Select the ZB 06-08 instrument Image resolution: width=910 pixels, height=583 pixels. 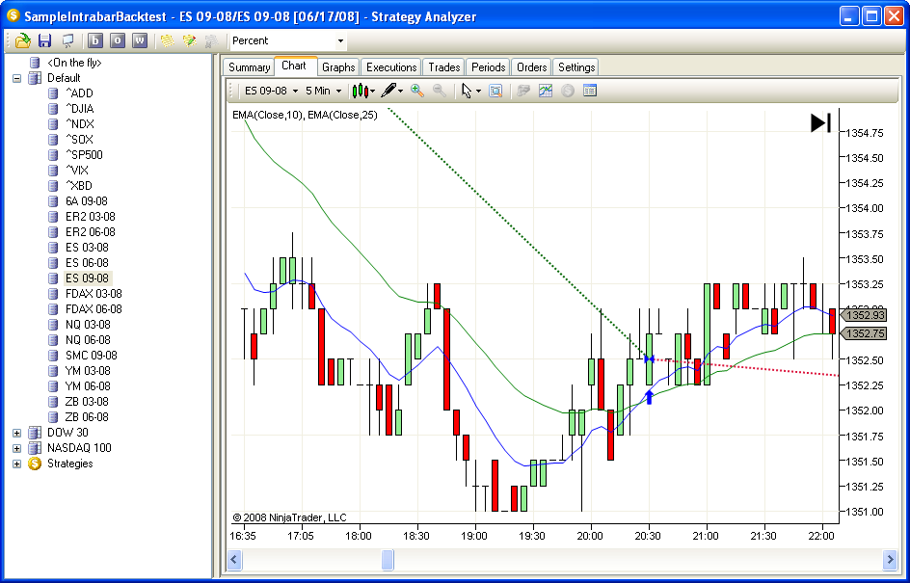point(87,417)
